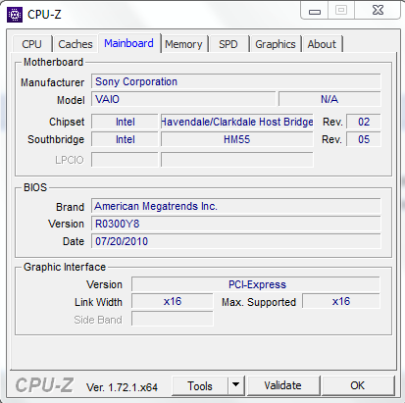Image resolution: width=405 pixels, height=403 pixels.
Task: Click the Link Width x16 value
Action: [x=173, y=301]
